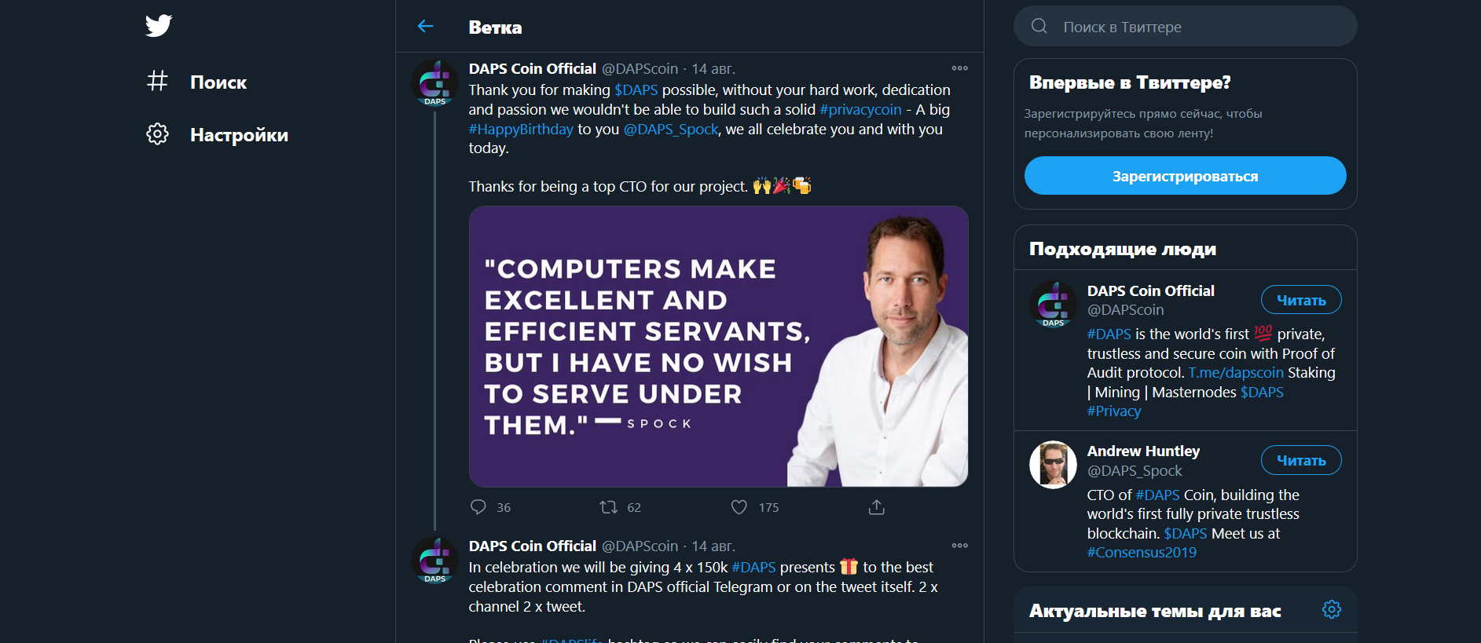Click the search magnifier icon
Viewport: 1481px width, 643px height.
tap(1039, 26)
